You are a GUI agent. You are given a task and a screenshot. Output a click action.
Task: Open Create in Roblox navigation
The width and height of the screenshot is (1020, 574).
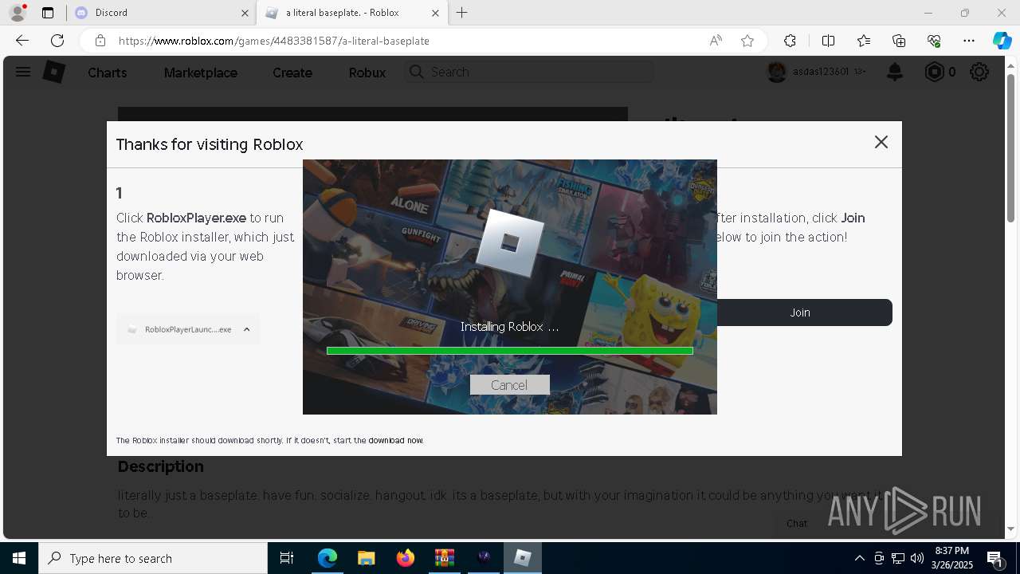[292, 73]
